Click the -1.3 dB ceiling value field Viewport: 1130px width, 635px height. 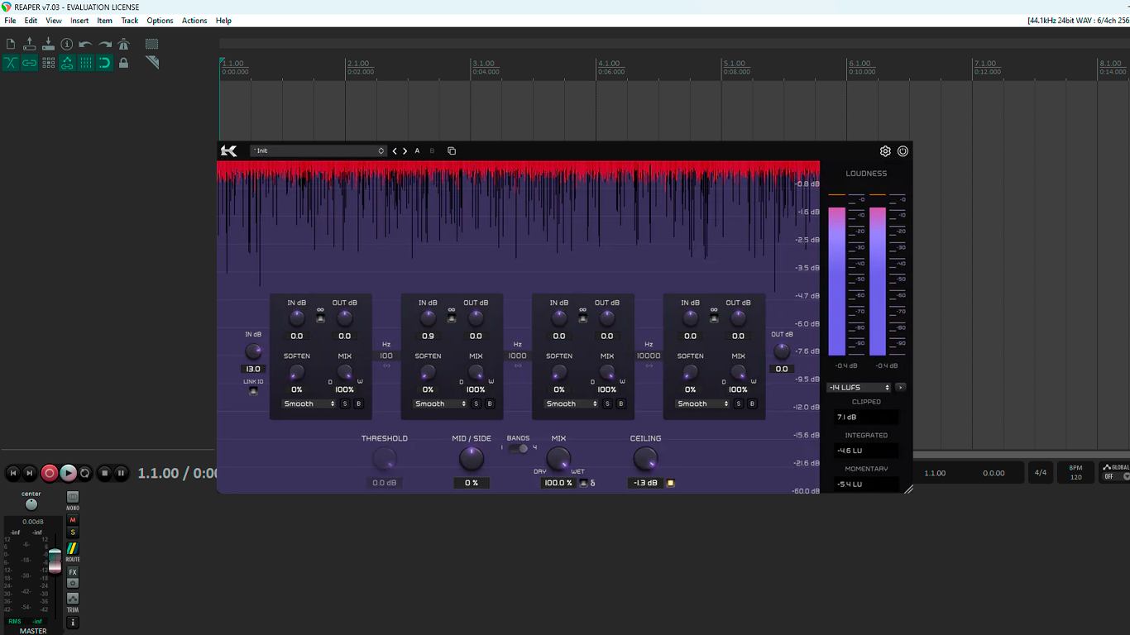tap(645, 483)
